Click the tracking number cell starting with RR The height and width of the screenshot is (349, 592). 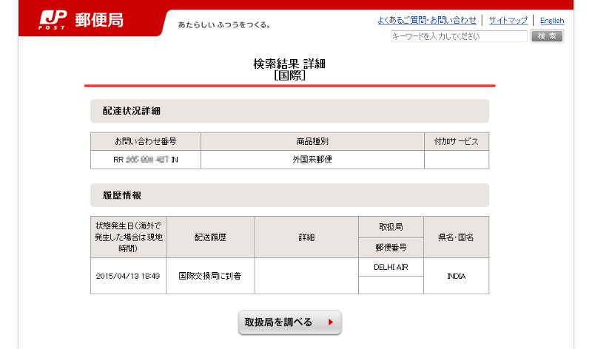pos(145,159)
